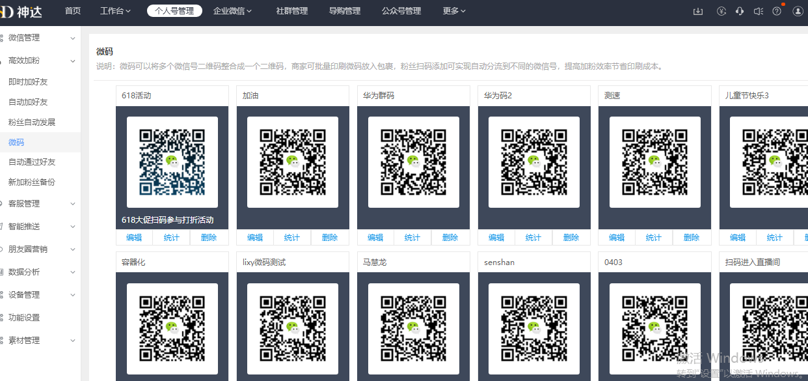Click the speaker announcement icon
Screen dimensions: 808x381
tap(758, 11)
